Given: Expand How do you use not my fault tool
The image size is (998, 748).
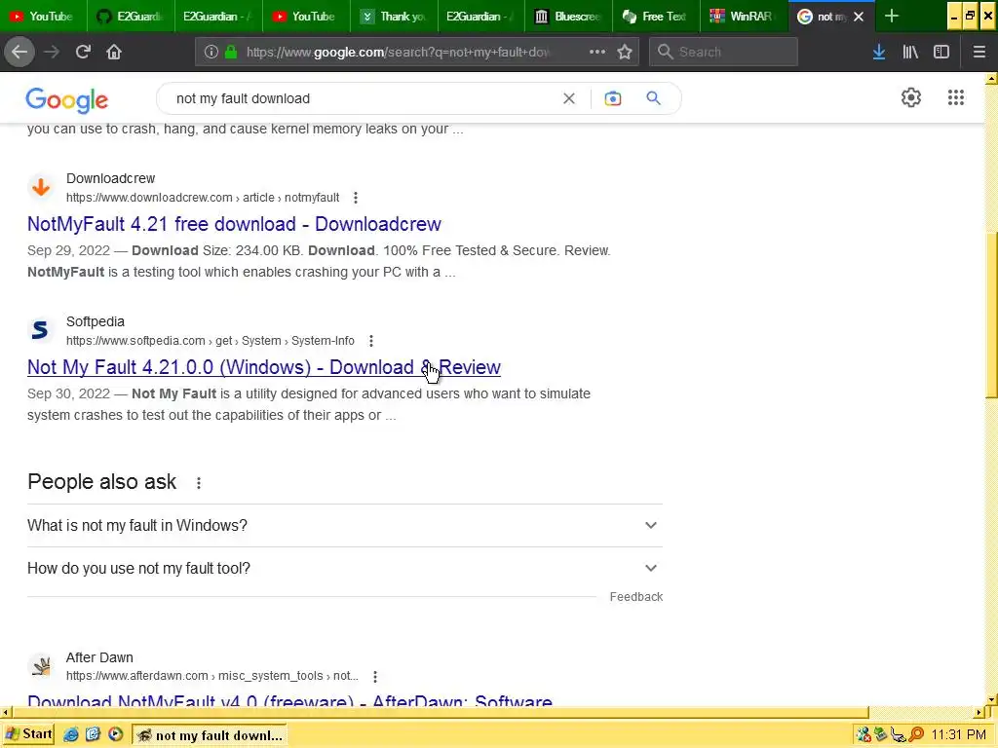Looking at the screenshot, I should coord(344,568).
